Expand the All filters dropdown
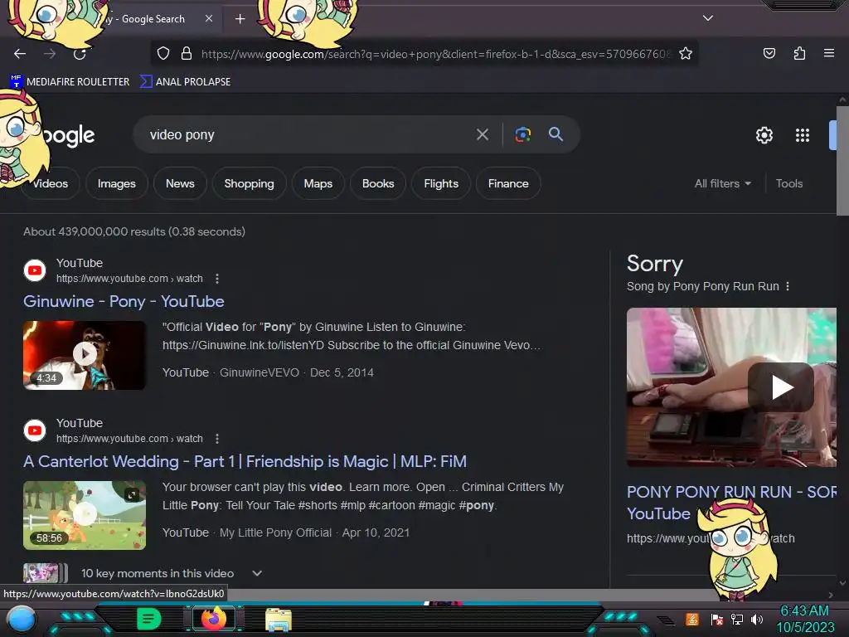Viewport: 849px width, 637px height. click(x=723, y=183)
